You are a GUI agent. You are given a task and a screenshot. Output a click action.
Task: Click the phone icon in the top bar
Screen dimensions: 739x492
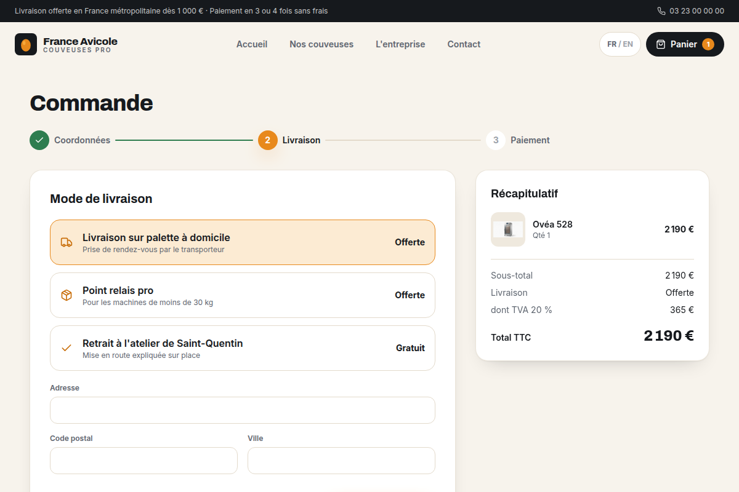661,11
